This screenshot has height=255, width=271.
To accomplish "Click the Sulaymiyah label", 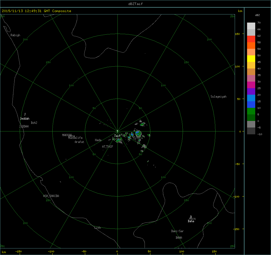I will (x=218, y=97).
